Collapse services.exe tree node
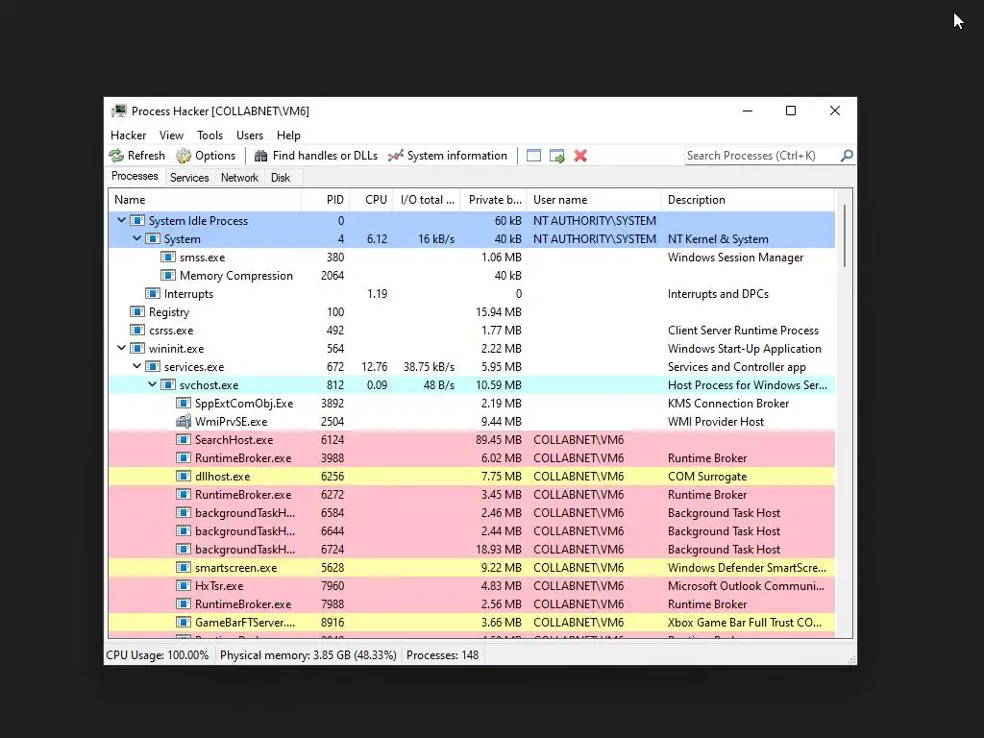Screen dimensions: 984x738 [x=136, y=366]
